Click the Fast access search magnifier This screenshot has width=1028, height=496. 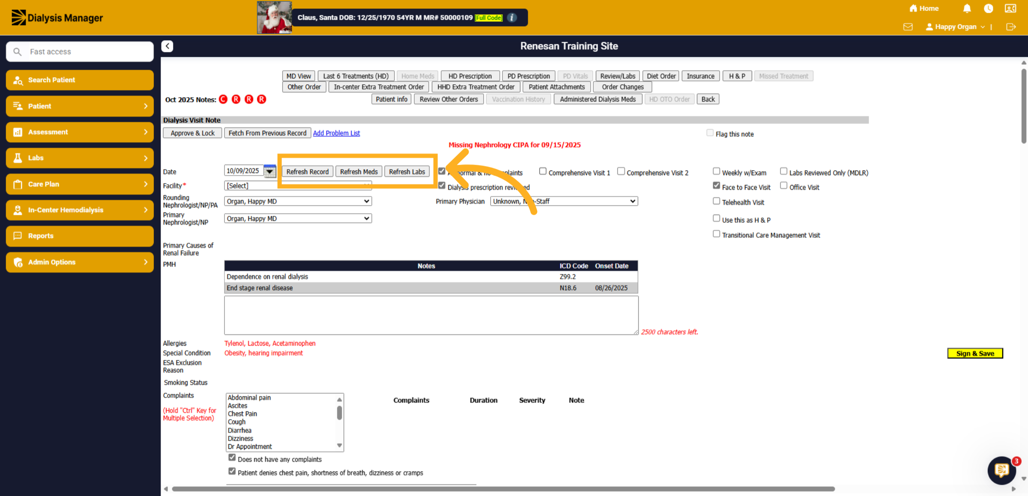pyautogui.click(x=17, y=52)
